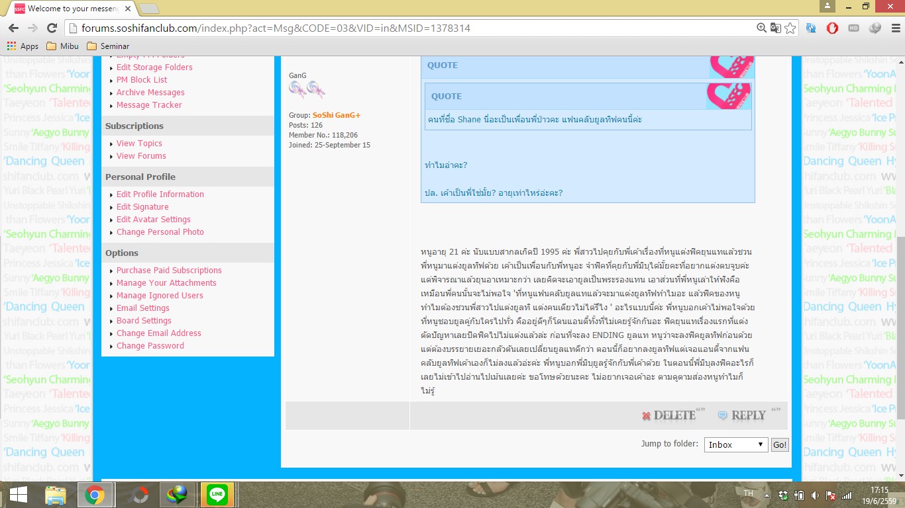The width and height of the screenshot is (905, 508).
Task: Launch File Explorer from the taskbar
Action: [56, 495]
